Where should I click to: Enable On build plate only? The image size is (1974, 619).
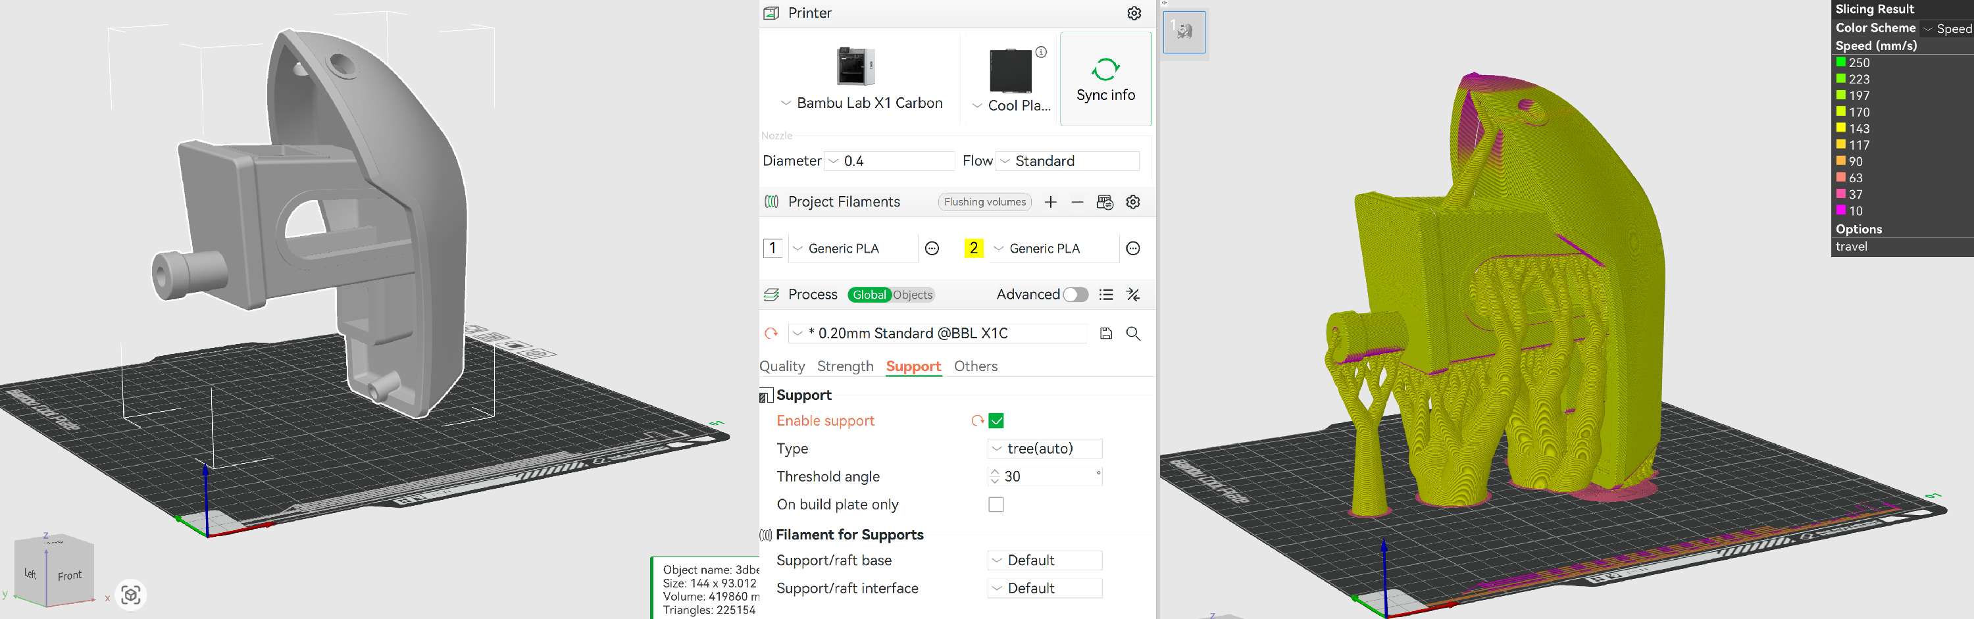[996, 505]
